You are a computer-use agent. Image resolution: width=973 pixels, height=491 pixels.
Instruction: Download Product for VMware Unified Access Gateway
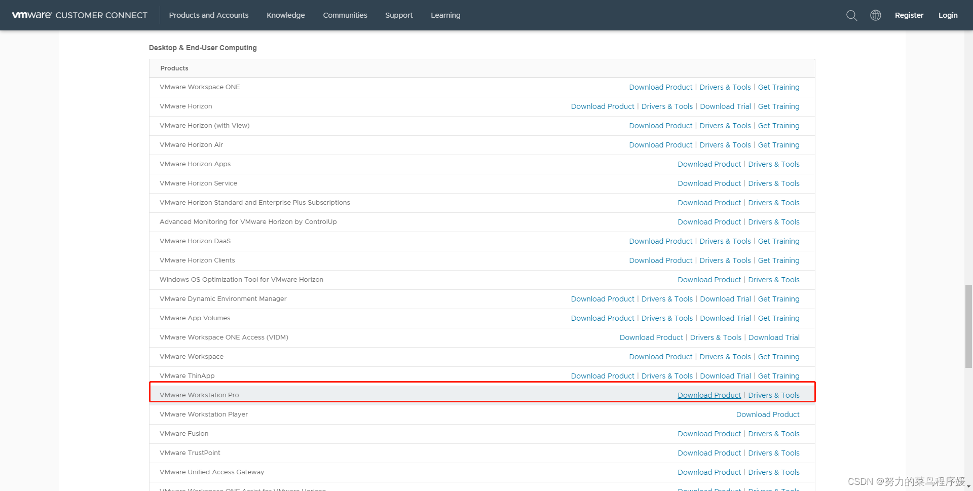[x=709, y=472]
